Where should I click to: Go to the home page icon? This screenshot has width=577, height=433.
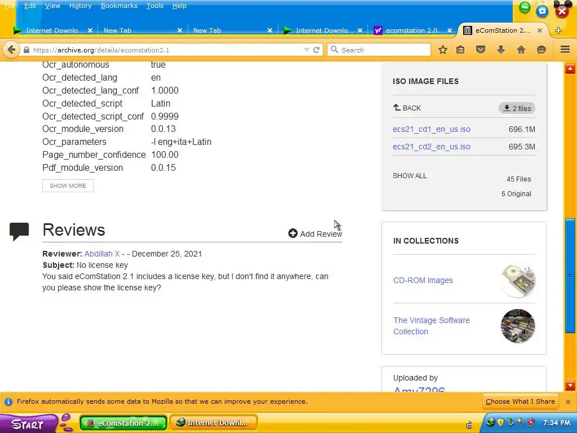pyautogui.click(x=521, y=50)
